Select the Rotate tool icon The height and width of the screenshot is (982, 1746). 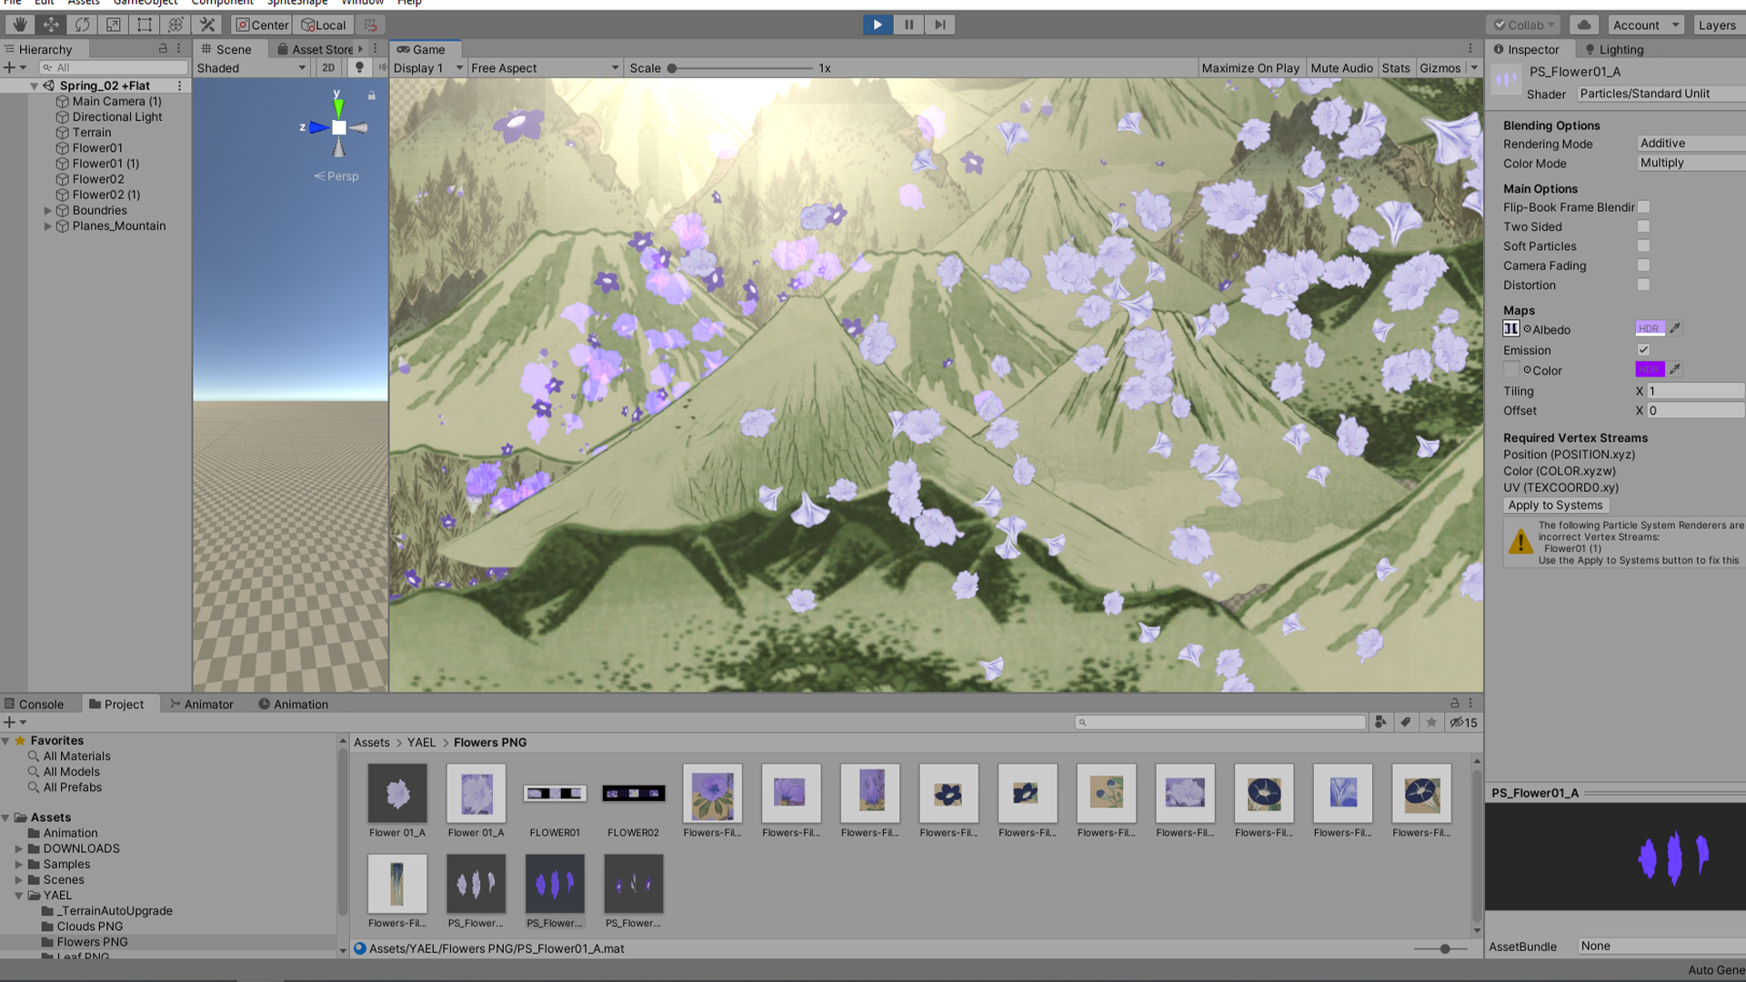pyautogui.click(x=82, y=25)
